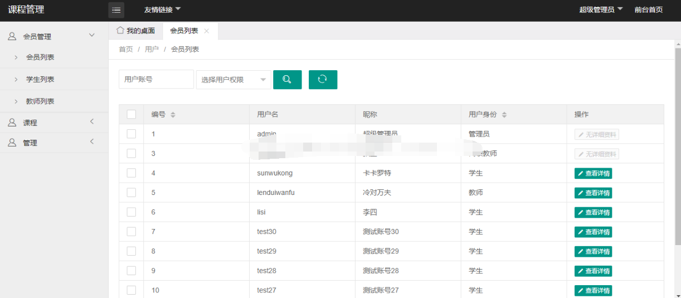Click the search magnifier button
The height and width of the screenshot is (298, 681).
(x=287, y=79)
